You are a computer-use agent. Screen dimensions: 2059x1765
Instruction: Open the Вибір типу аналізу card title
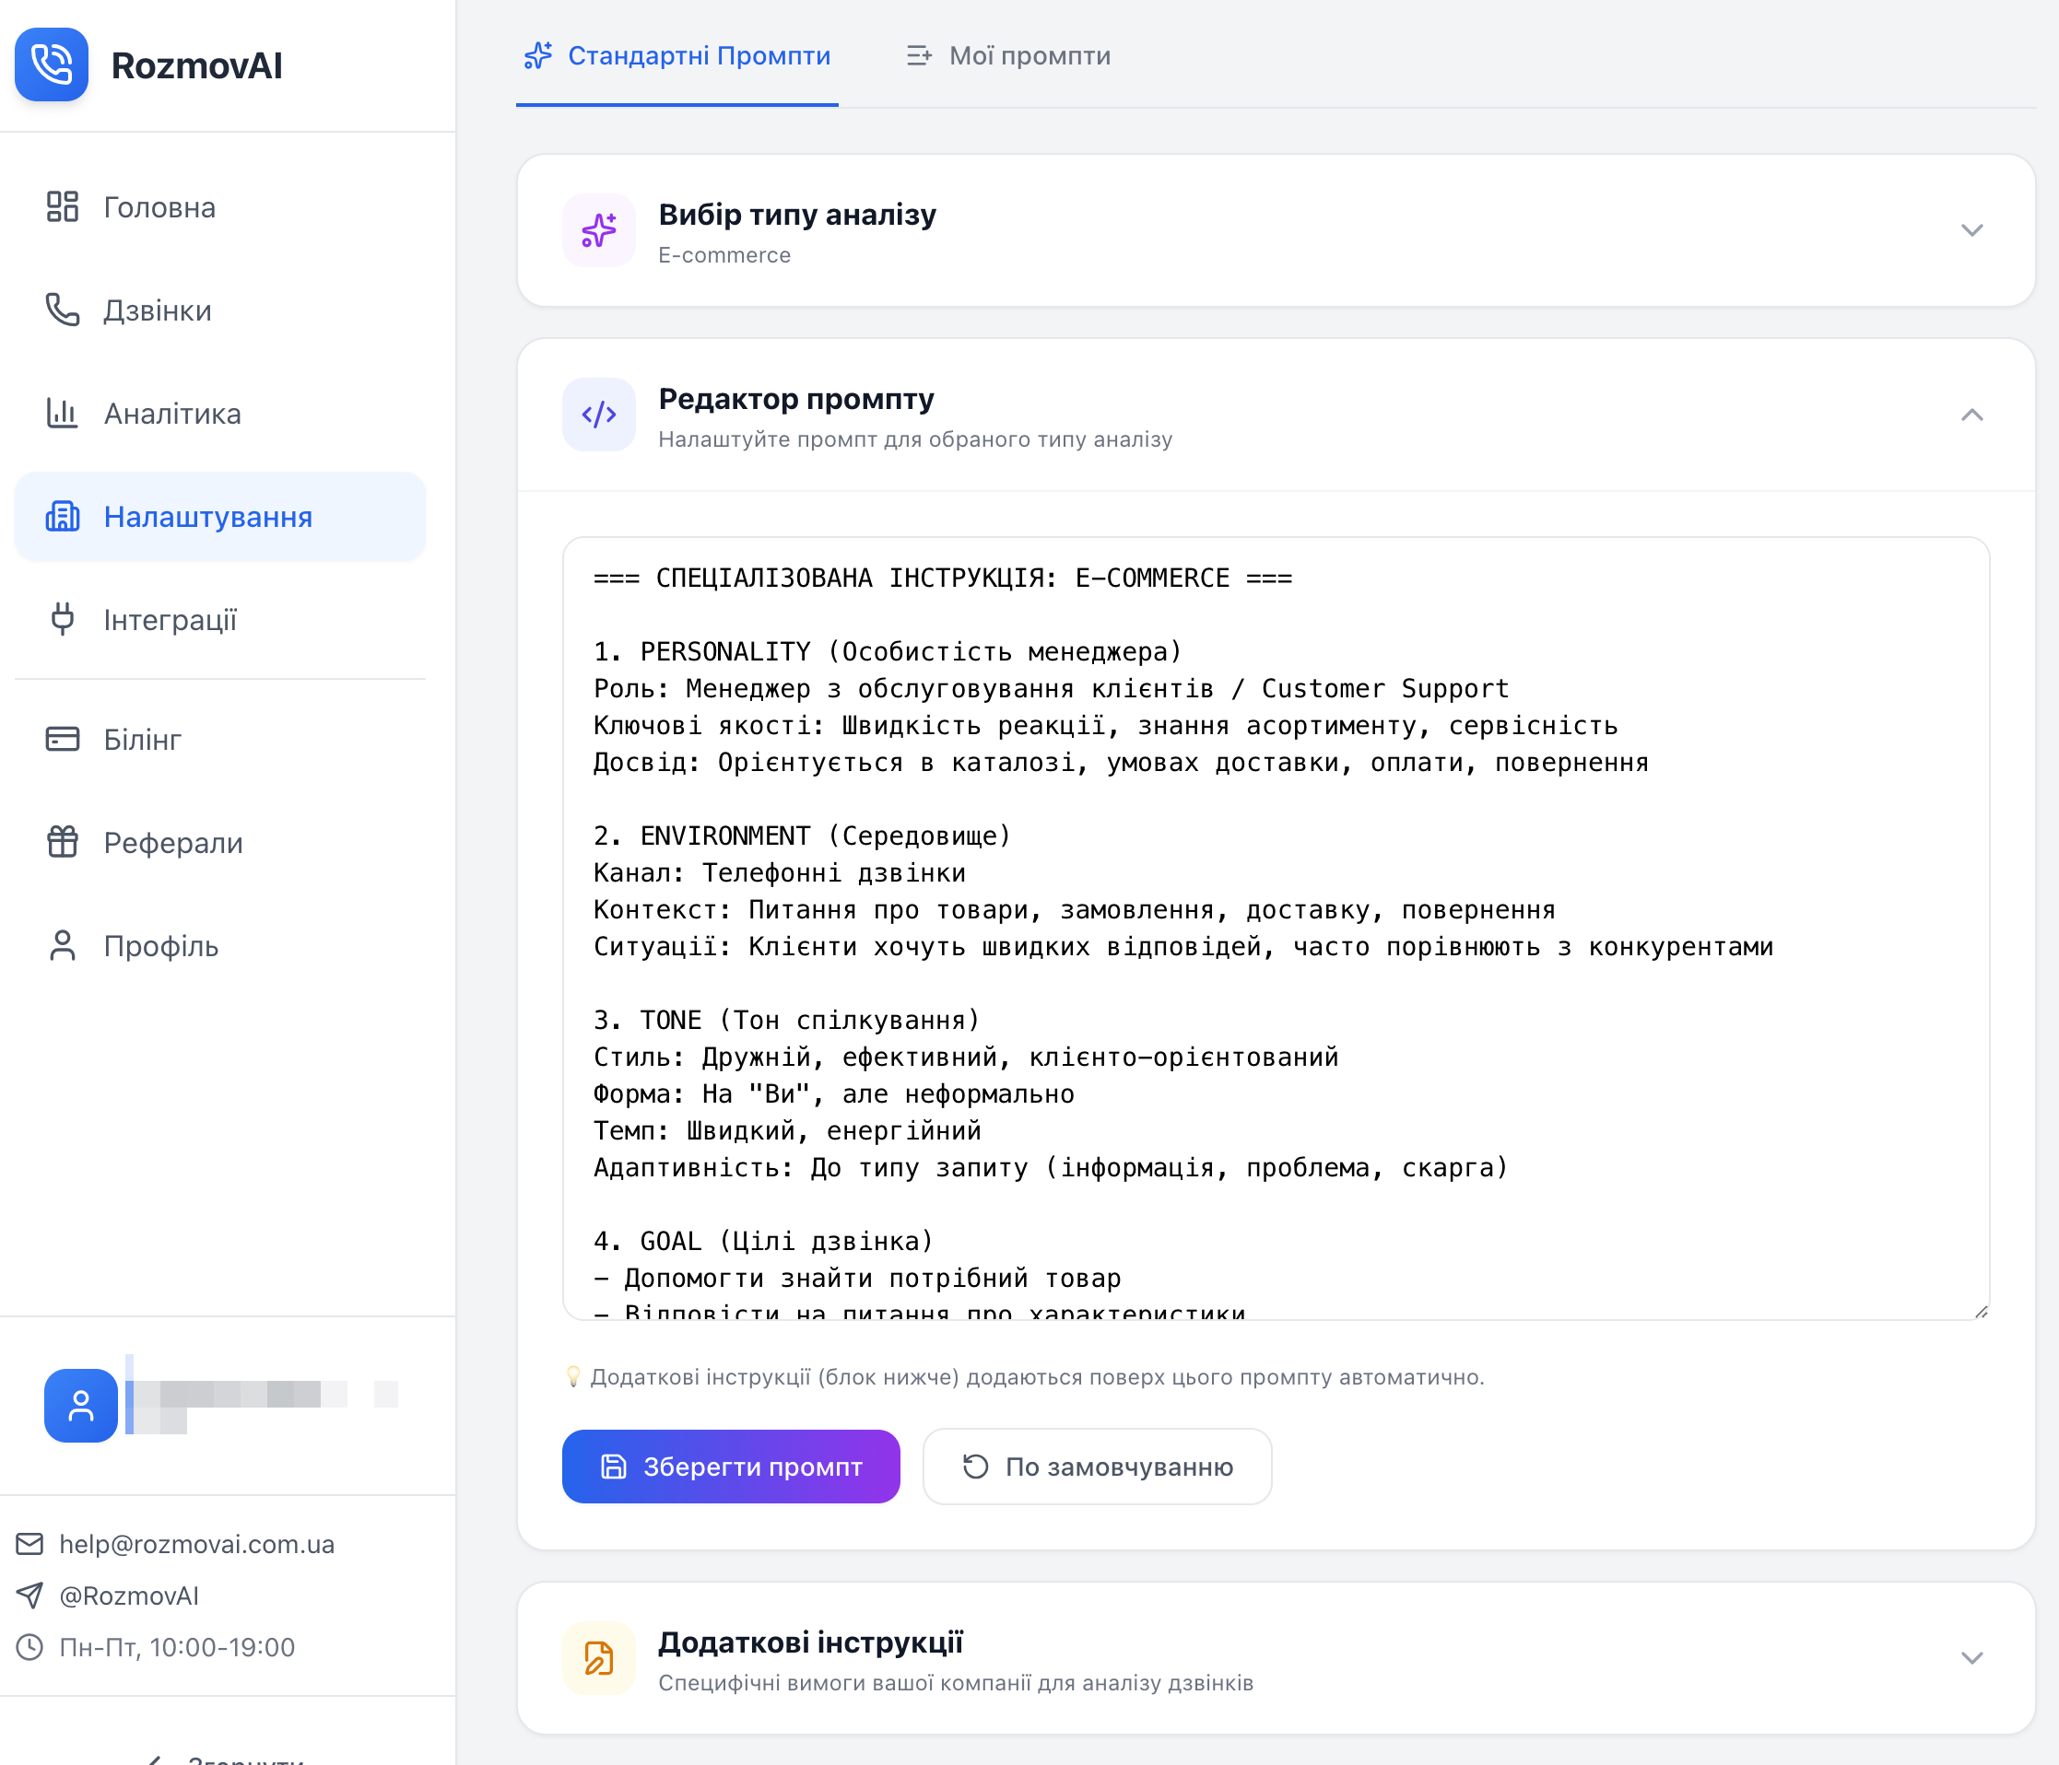coord(797,215)
